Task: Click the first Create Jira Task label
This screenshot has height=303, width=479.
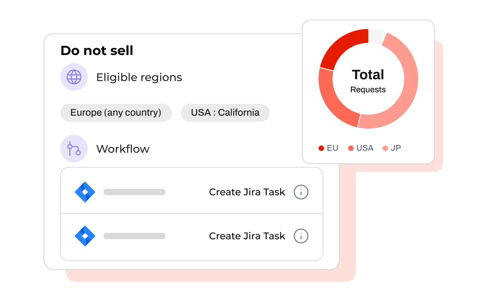Action: pyautogui.click(x=247, y=192)
